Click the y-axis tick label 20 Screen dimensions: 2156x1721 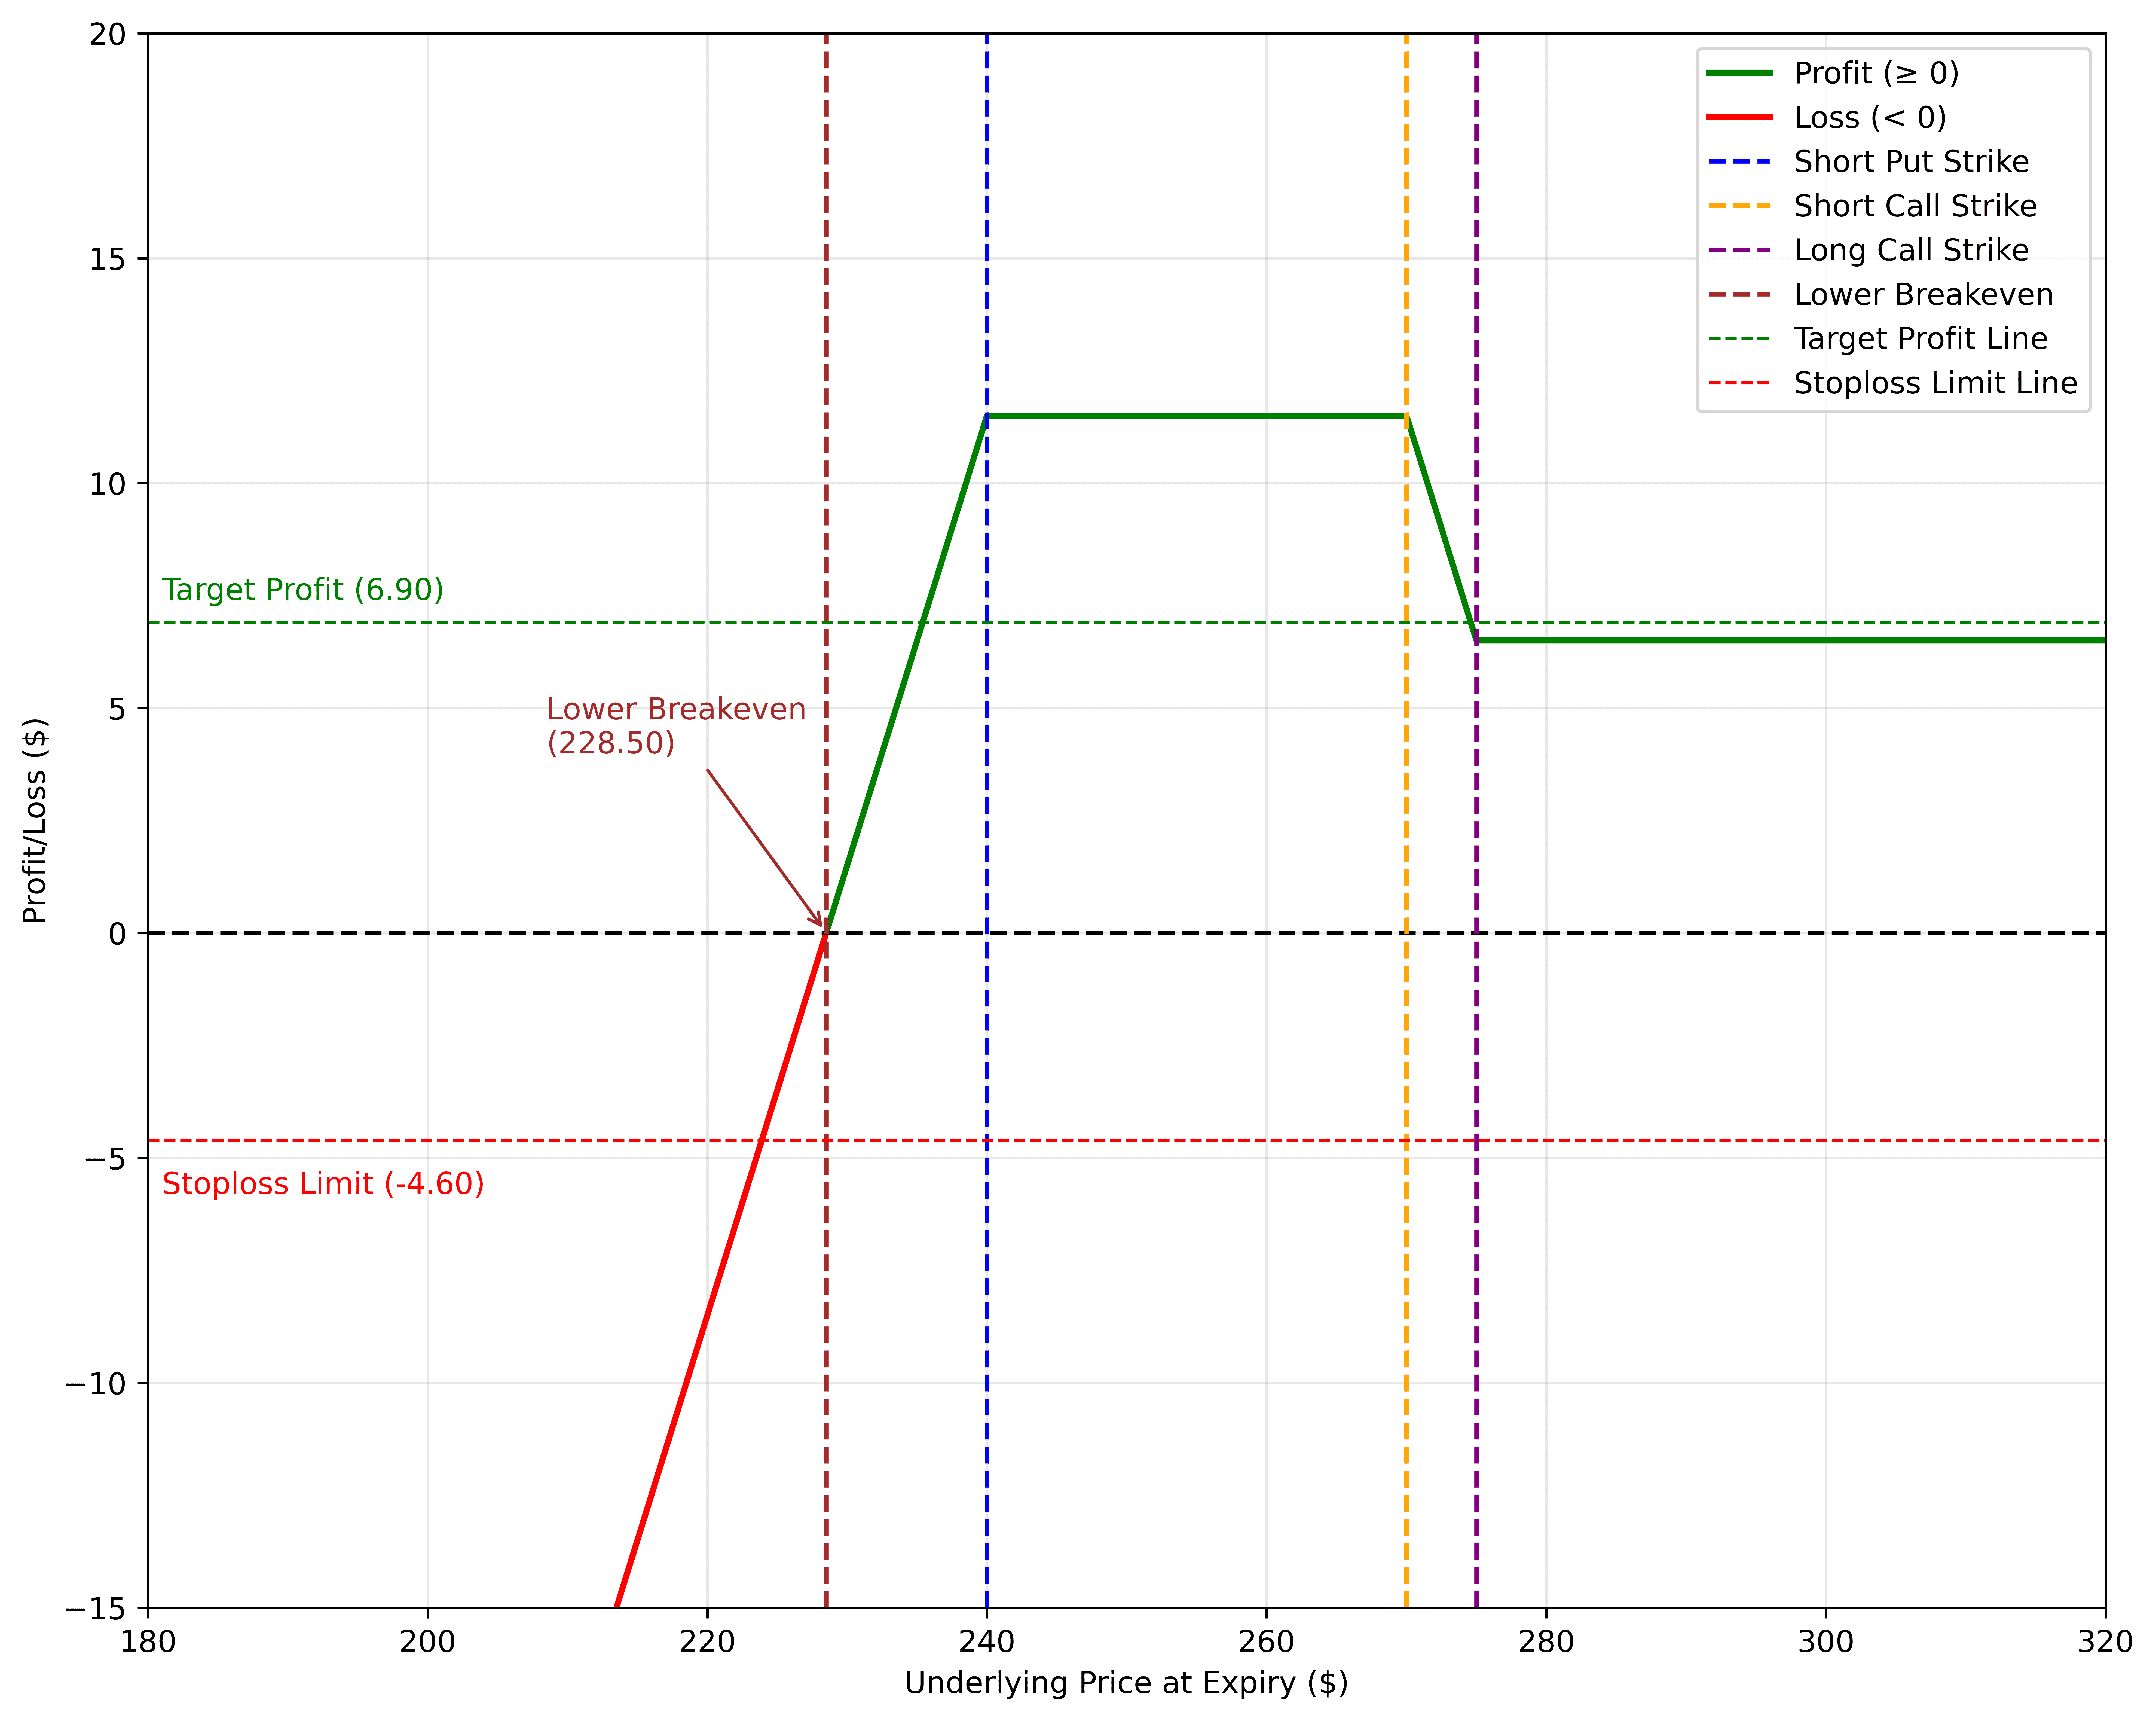click(x=108, y=35)
